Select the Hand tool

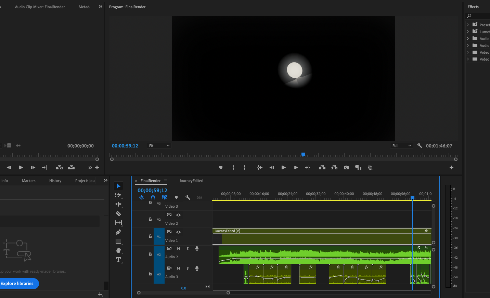118,250
